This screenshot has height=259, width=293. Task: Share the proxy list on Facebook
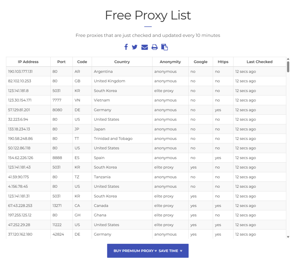tap(126, 47)
